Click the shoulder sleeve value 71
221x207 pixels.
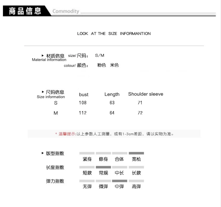click(140, 103)
